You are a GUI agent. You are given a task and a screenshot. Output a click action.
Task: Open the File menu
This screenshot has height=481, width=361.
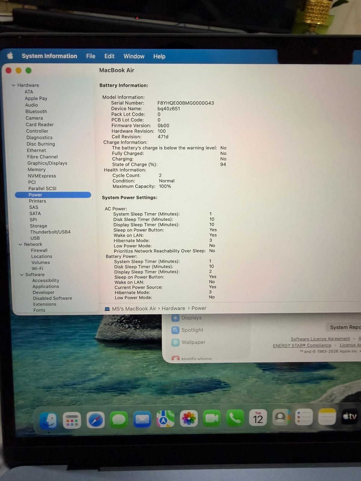coord(91,56)
